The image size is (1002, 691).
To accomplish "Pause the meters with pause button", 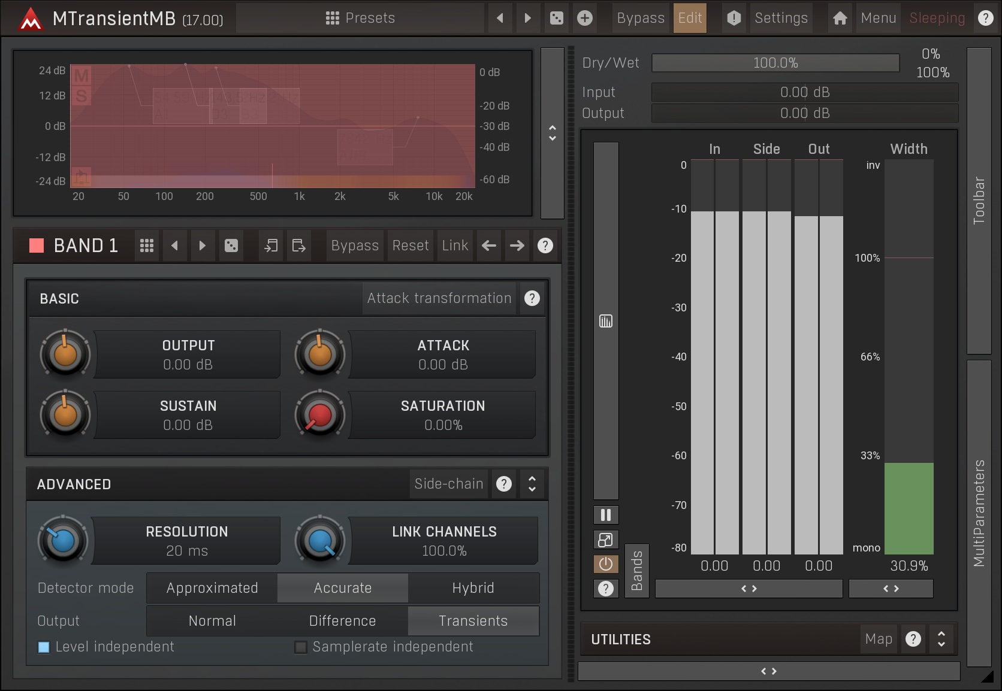I will [x=605, y=515].
